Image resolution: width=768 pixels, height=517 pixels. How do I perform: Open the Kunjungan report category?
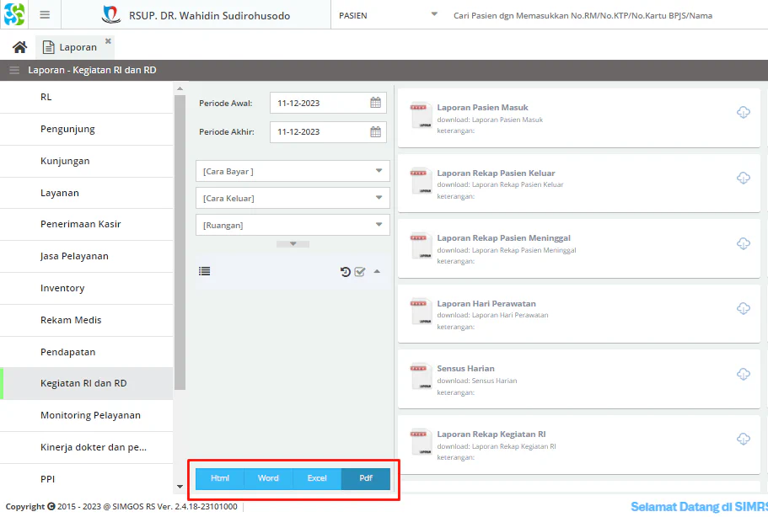point(87,161)
